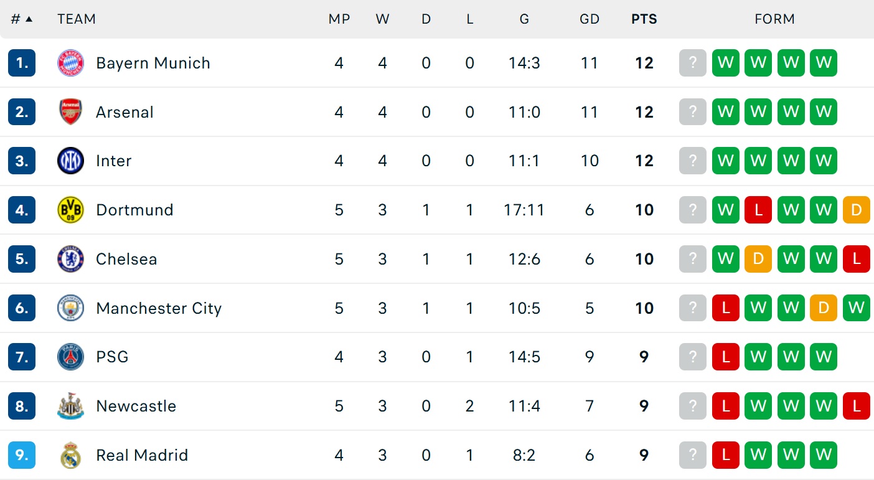Click the MP column header
This screenshot has height=480, width=874.
coord(339,19)
